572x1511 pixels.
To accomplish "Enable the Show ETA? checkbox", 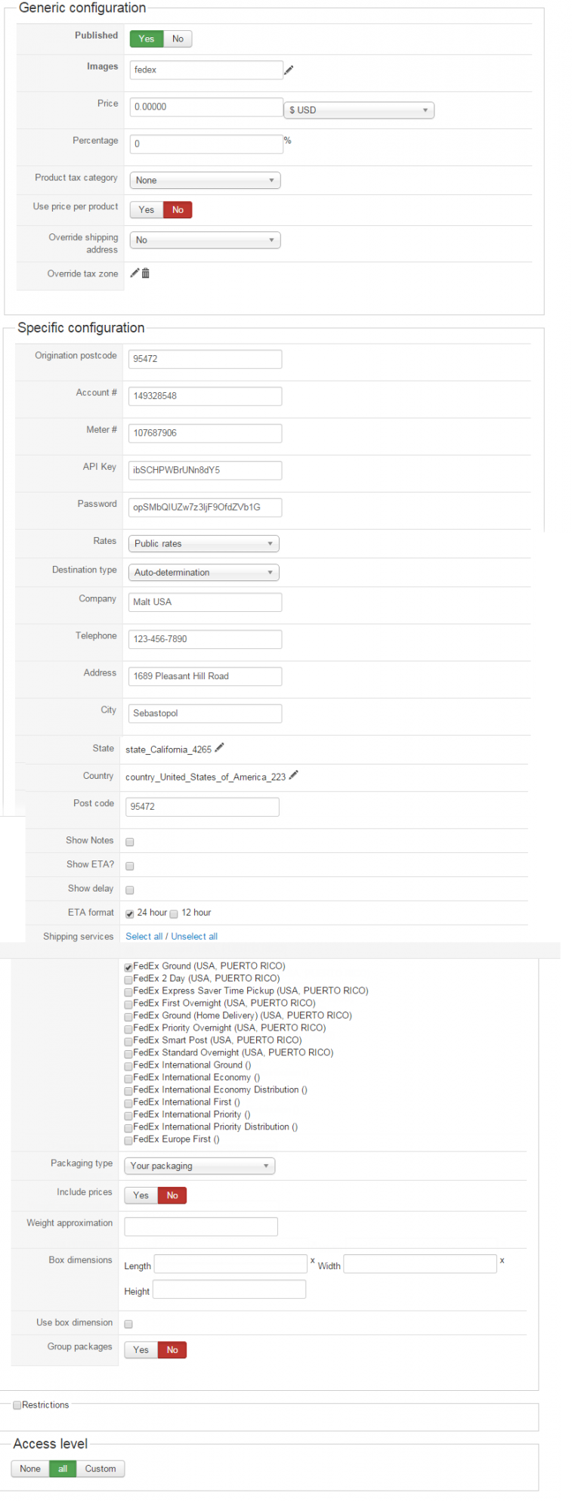I will coord(130,866).
